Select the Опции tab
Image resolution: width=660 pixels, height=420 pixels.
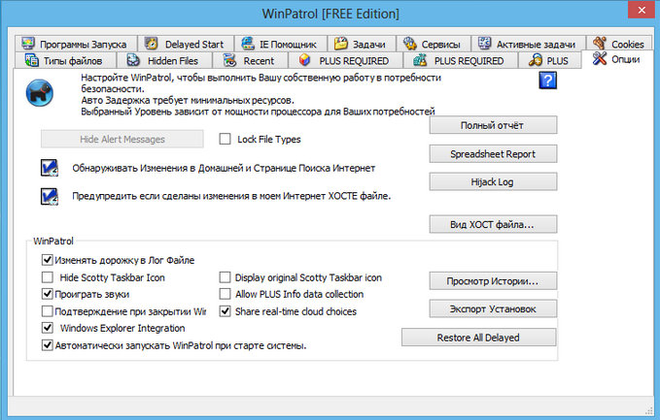pos(617,59)
